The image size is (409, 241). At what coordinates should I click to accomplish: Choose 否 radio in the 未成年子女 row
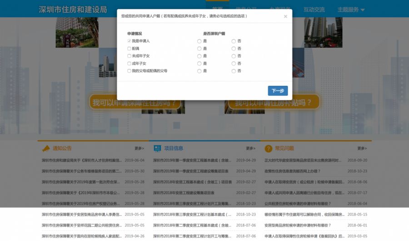coord(234,56)
